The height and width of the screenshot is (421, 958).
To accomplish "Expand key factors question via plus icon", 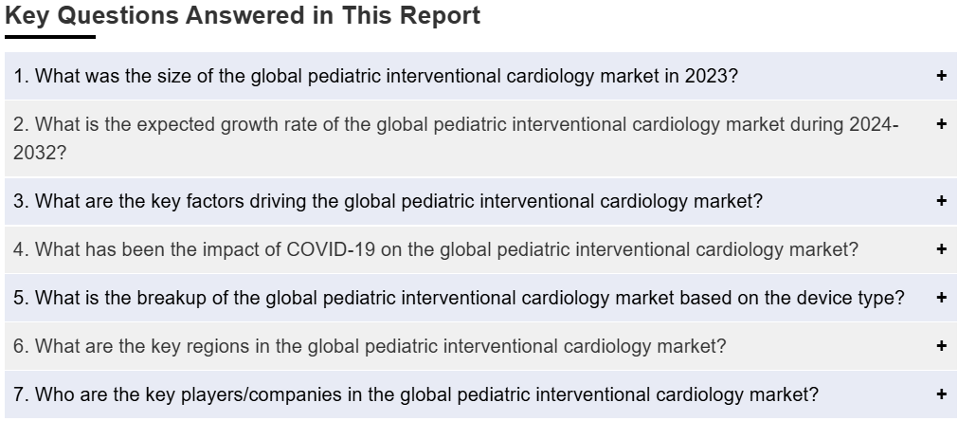I will (941, 201).
